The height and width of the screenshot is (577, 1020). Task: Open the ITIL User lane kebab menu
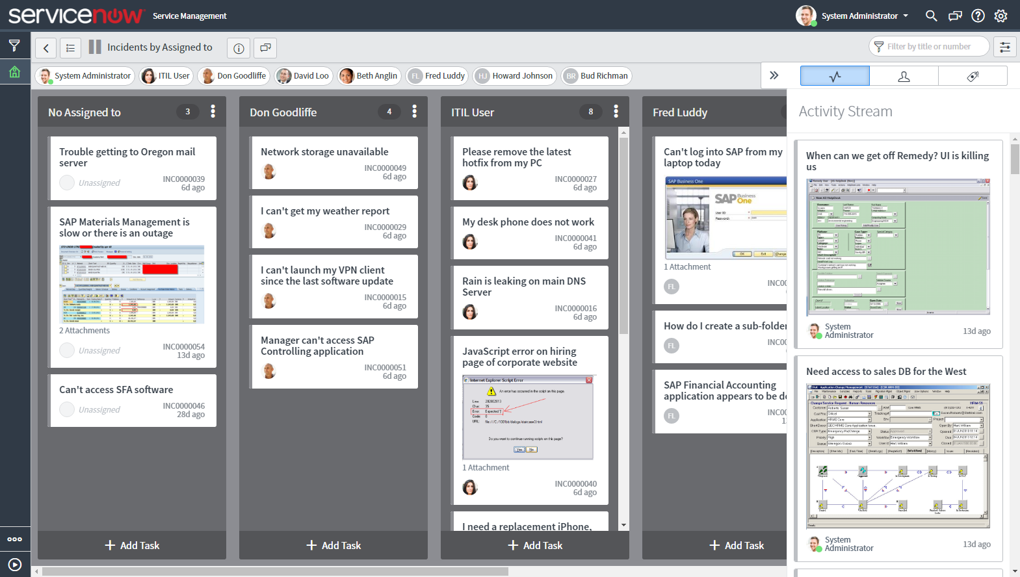(616, 112)
